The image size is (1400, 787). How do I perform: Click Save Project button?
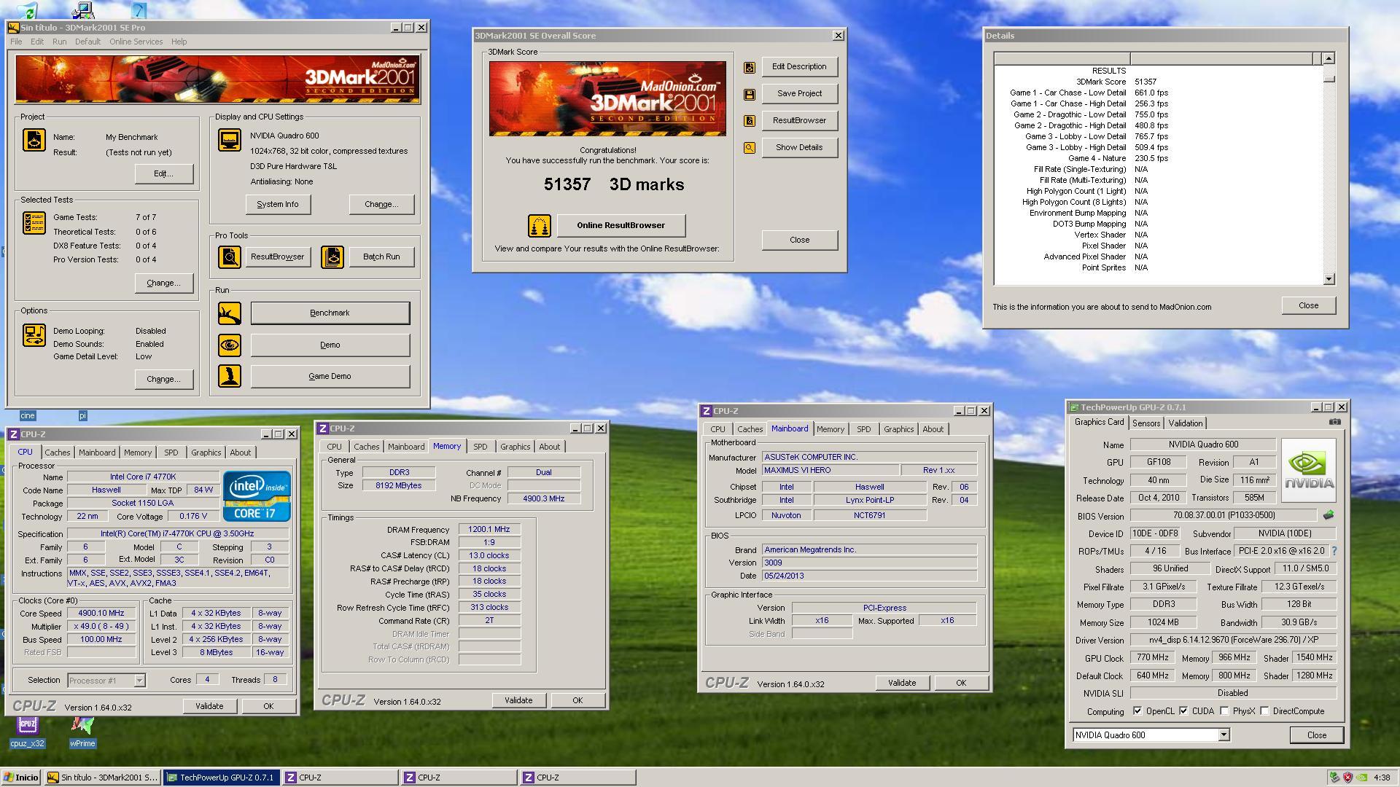799,94
